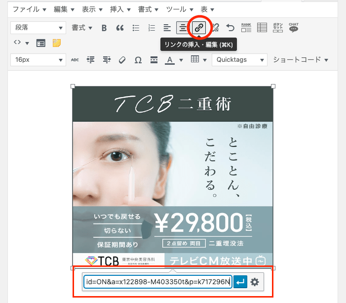Image resolution: width=346 pixels, height=303 pixels.
Task: Clear formatting with the eraser icon
Action: pos(122,60)
